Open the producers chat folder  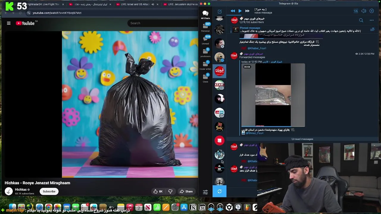pyautogui.click(x=205, y=53)
